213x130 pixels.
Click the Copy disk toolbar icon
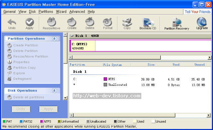tap(127, 22)
